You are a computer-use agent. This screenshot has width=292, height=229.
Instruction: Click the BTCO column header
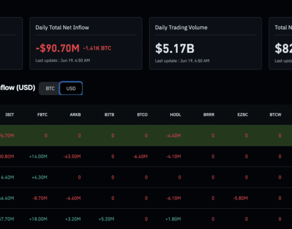coord(142,114)
